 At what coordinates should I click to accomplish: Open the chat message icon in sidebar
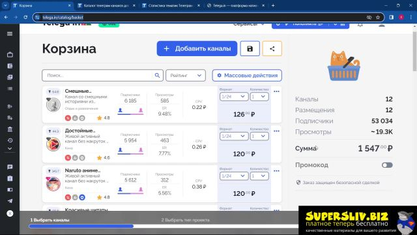(x=10, y=167)
